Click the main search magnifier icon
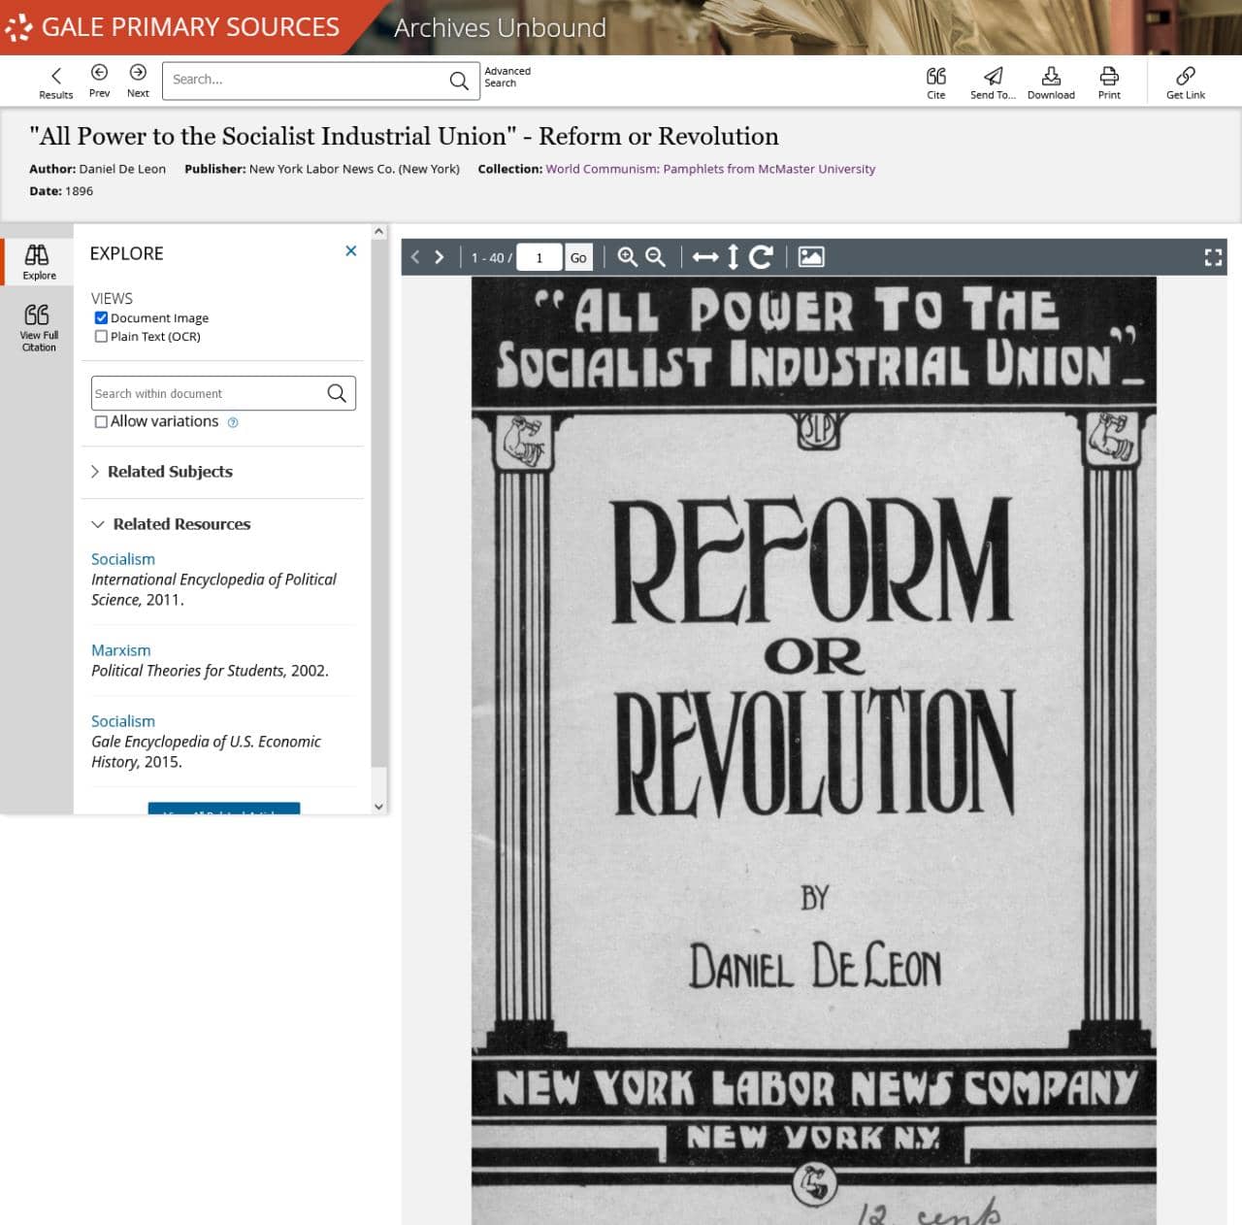Screen dimensions: 1242x1225 pyautogui.click(x=459, y=81)
